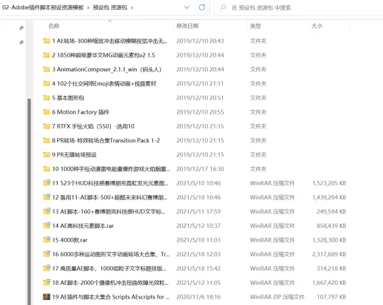Click the date '2020/11/6 18:16'
Image resolution: width=383 pixels, height=305 pixels.
tap(198, 297)
